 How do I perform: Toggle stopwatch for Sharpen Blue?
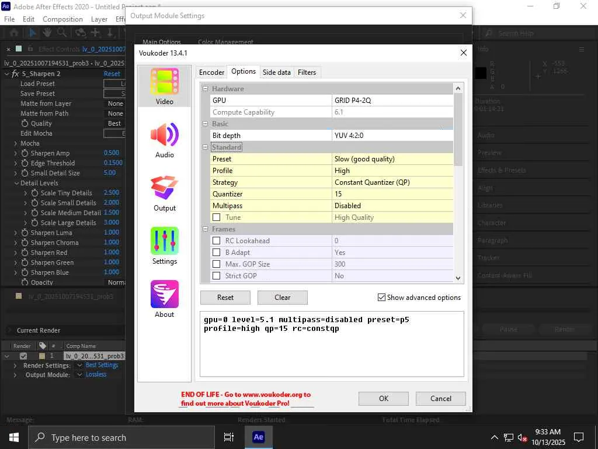[25, 272]
